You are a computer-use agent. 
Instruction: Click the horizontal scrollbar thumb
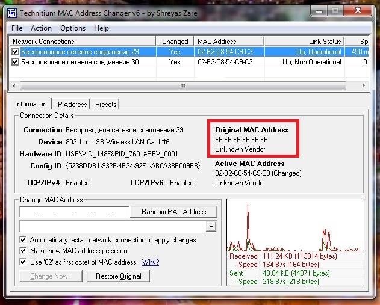tap(183, 85)
